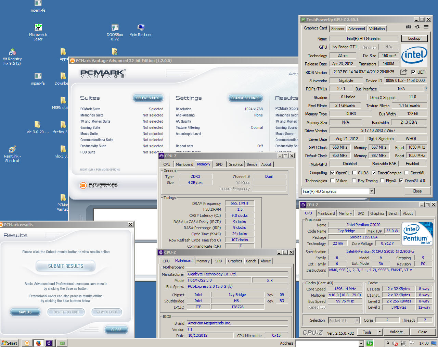Switch to the GPU-Z Advanced tab
The image size is (438, 347).
(x=357, y=29)
